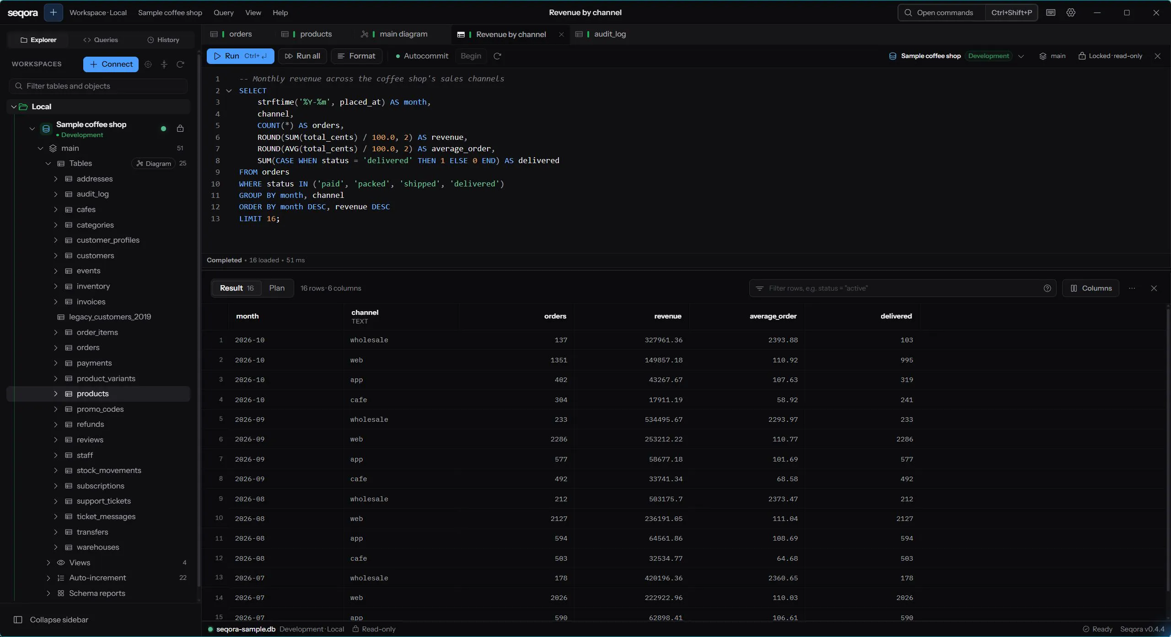Viewport: 1171px width, 637px height.
Task: Click refresh icon next to Begin button
Action: (x=497, y=56)
